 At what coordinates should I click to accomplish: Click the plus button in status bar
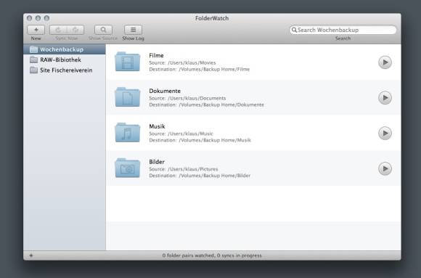[x=31, y=255]
